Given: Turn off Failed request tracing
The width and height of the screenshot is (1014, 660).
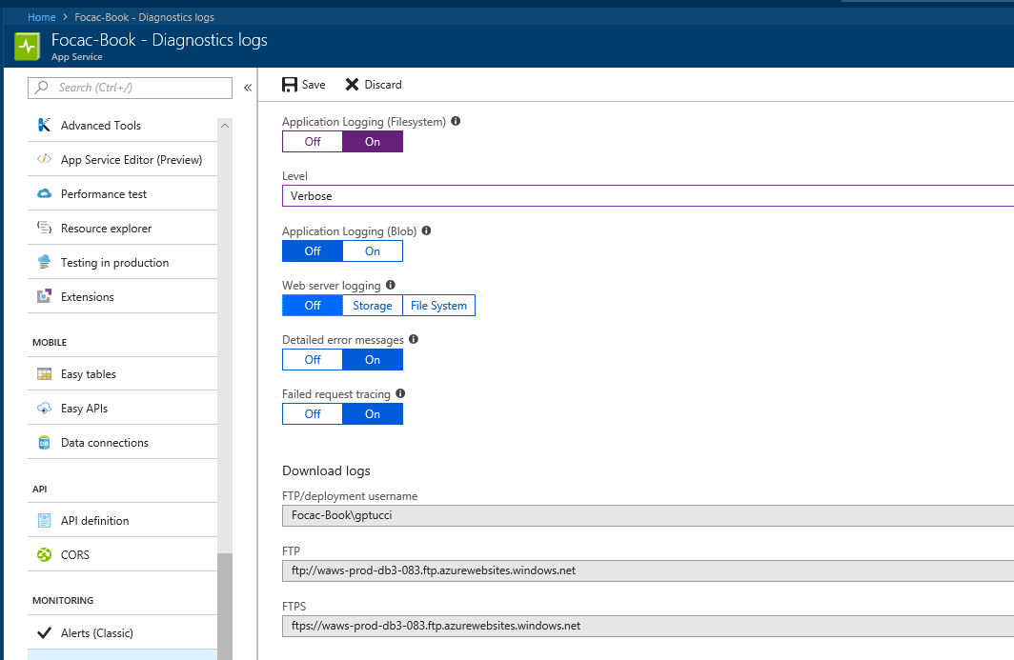Looking at the screenshot, I should (x=313, y=413).
